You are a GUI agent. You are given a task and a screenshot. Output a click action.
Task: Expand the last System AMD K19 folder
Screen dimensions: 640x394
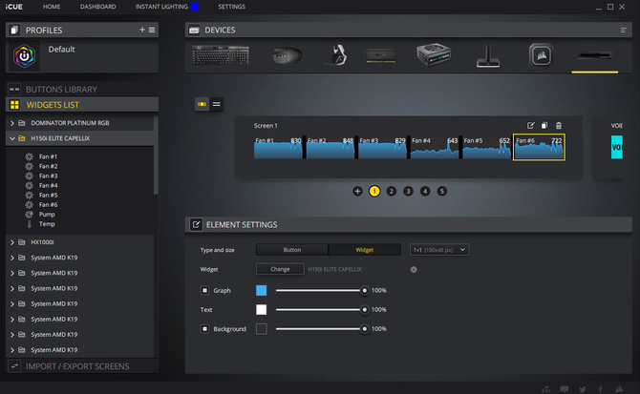click(12, 350)
